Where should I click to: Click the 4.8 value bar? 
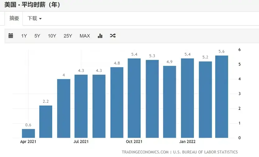pos(117,102)
